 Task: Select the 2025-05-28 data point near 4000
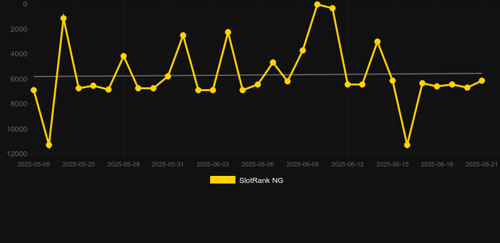[x=123, y=56]
